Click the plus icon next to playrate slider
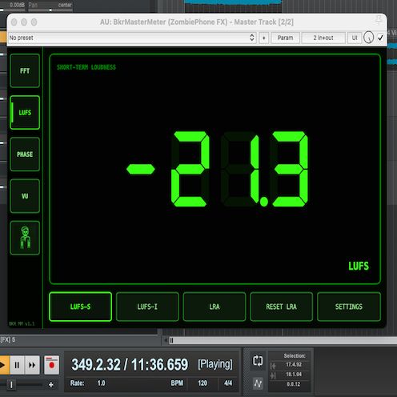The image size is (397, 397). 51,384
